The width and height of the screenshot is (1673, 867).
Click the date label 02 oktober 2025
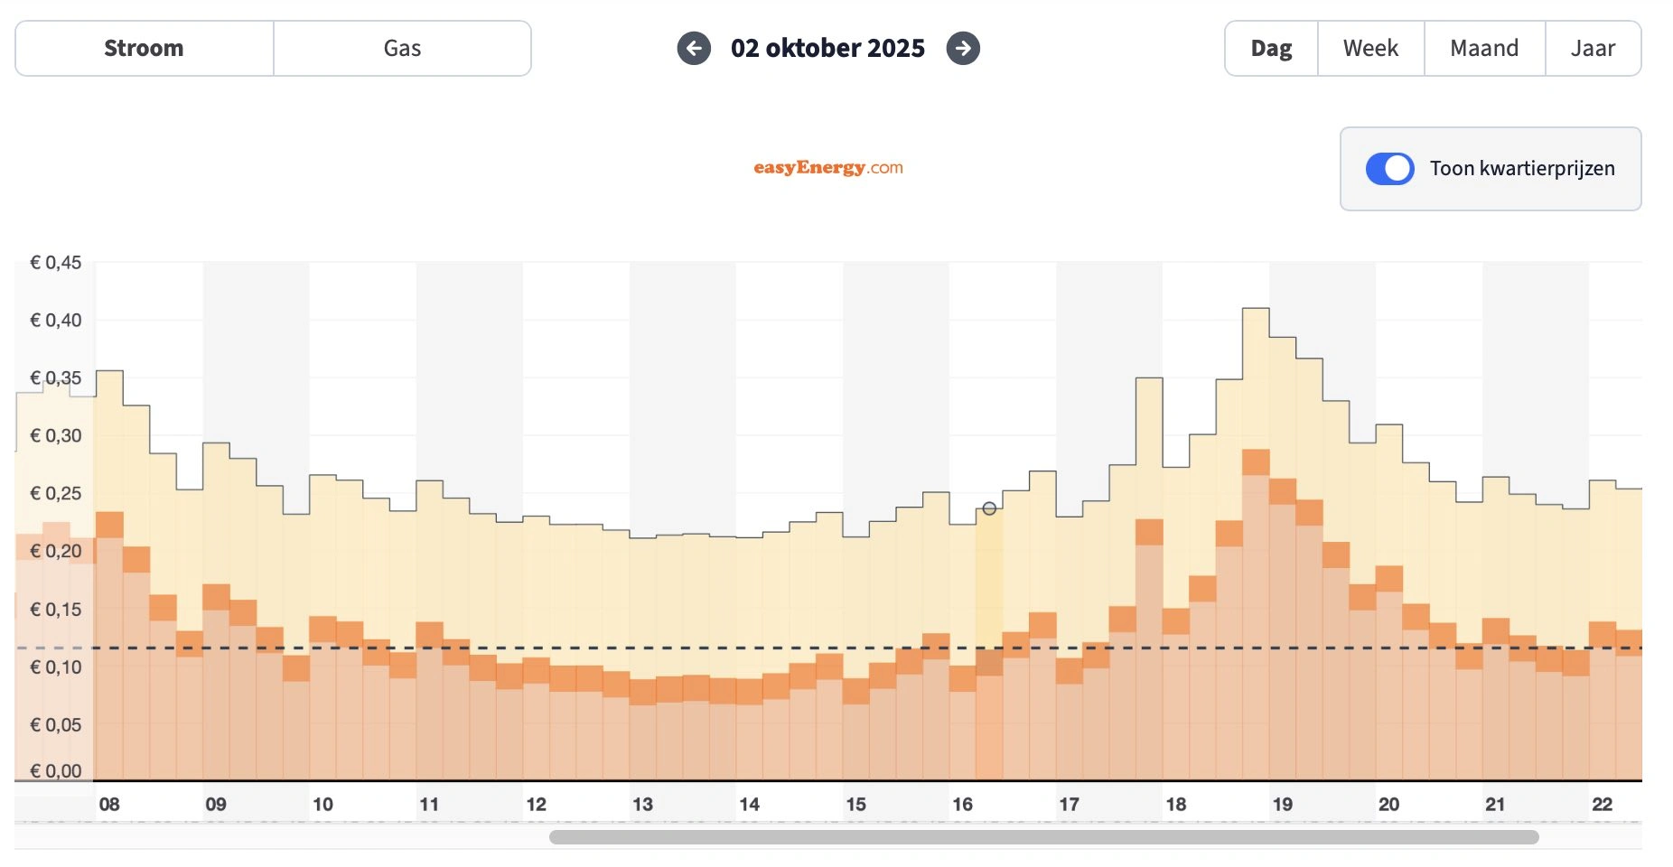click(827, 49)
